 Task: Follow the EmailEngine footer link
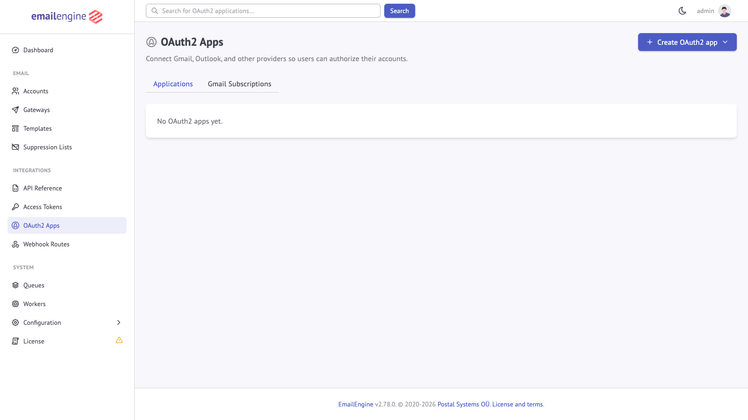tap(356, 405)
